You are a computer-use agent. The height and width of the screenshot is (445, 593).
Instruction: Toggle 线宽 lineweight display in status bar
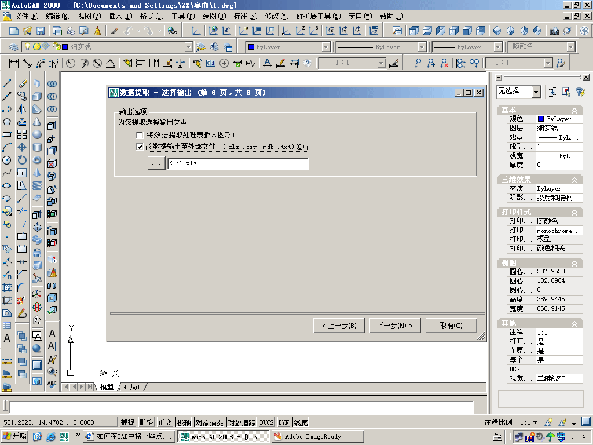coord(301,422)
